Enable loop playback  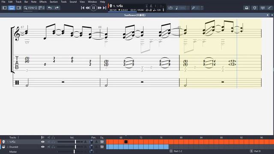170,8
